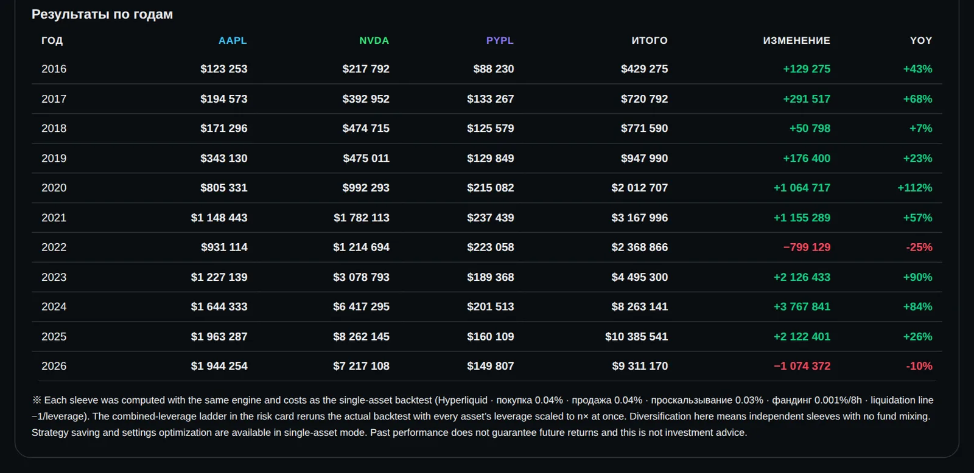Click the ГОД column header
This screenshot has height=473, width=974.
(52, 40)
